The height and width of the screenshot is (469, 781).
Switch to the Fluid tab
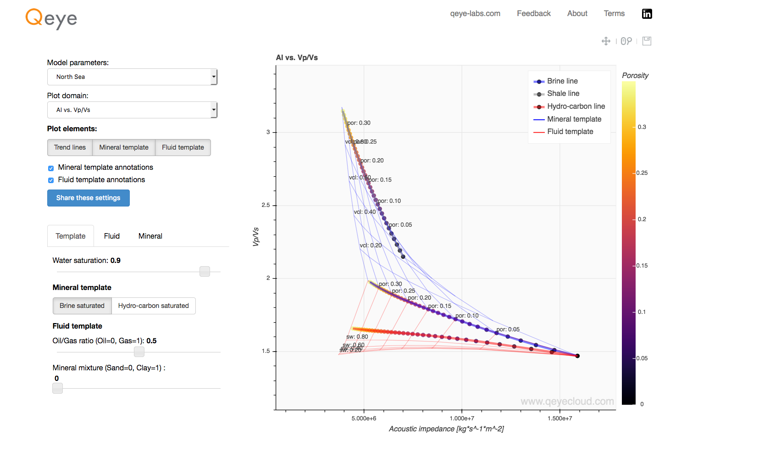[112, 236]
